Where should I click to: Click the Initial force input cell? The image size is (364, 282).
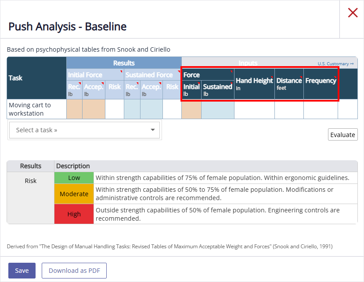coord(191,109)
